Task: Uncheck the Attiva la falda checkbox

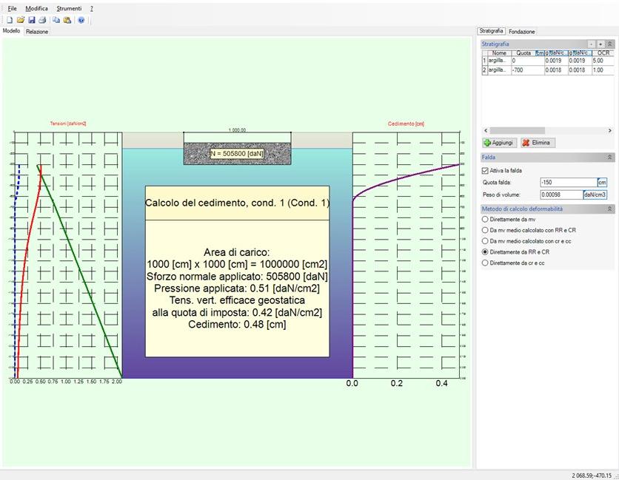Action: click(485, 170)
